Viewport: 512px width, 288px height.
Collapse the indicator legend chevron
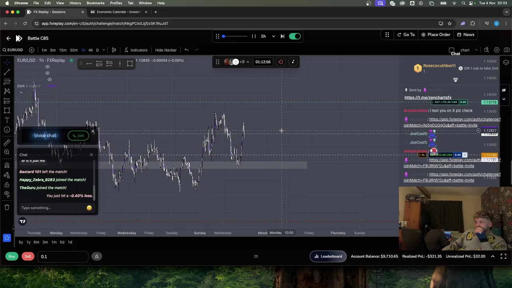[21, 92]
